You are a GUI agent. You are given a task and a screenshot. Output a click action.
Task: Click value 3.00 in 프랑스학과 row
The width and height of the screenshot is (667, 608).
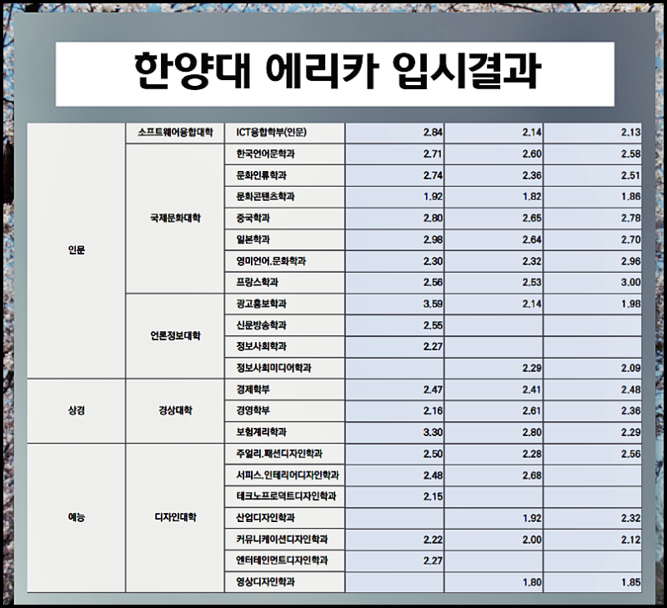click(x=631, y=283)
